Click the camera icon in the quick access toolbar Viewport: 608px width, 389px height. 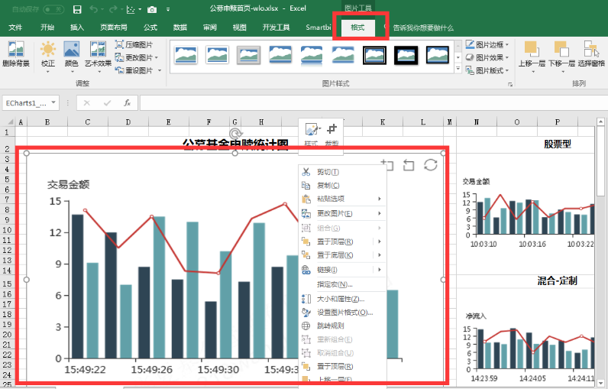point(152,9)
